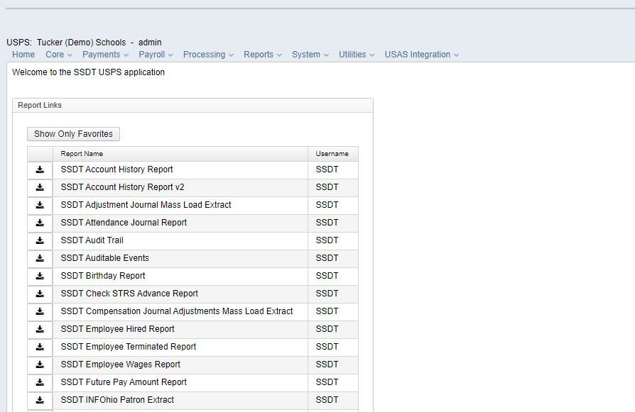The image size is (635, 412).
Task: Select 'SSDT Check STRS Advance Report' text
Action: 129,294
